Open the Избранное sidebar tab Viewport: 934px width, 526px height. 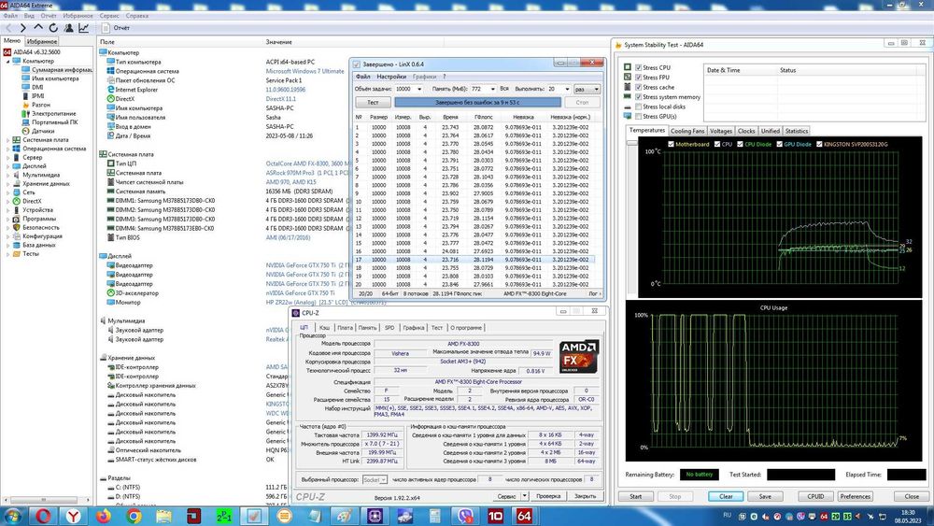point(42,42)
